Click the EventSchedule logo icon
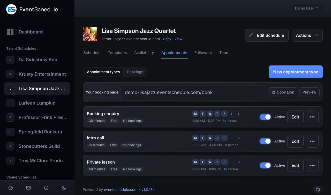 (x=11, y=9)
